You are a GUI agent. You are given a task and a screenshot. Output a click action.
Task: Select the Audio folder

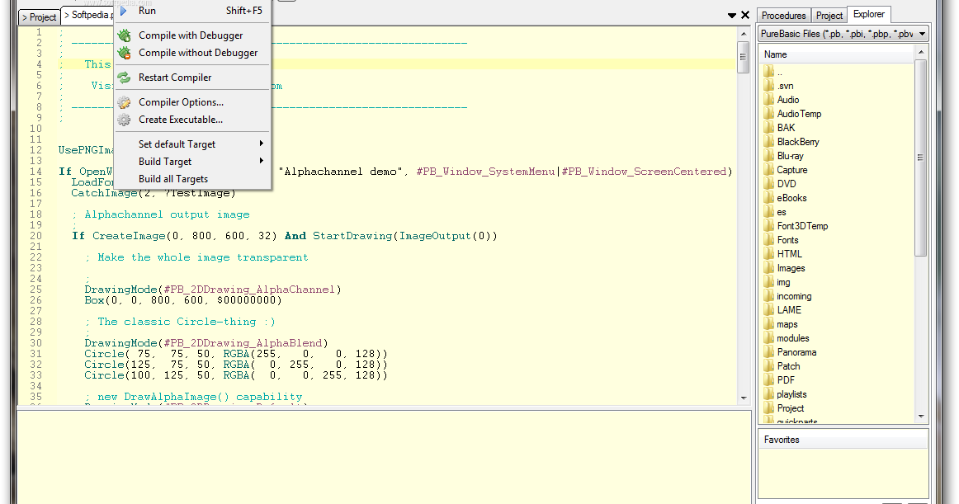[x=787, y=100]
